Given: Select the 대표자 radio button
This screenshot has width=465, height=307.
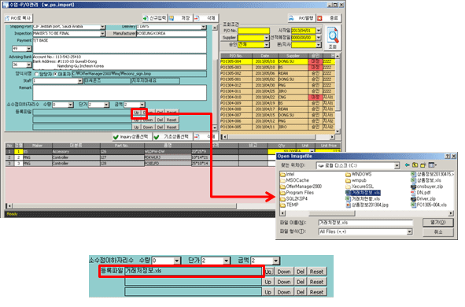Looking at the screenshot, I should (x=55, y=74).
